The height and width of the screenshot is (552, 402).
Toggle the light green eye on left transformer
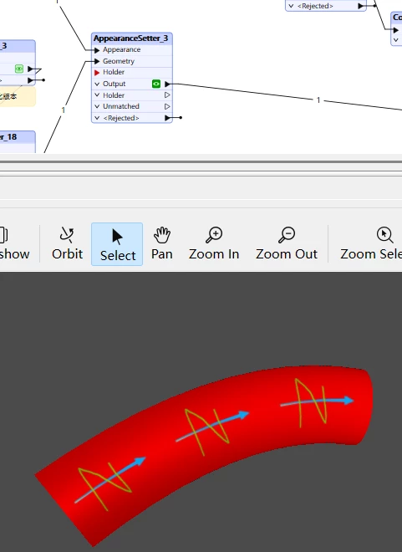(x=19, y=69)
